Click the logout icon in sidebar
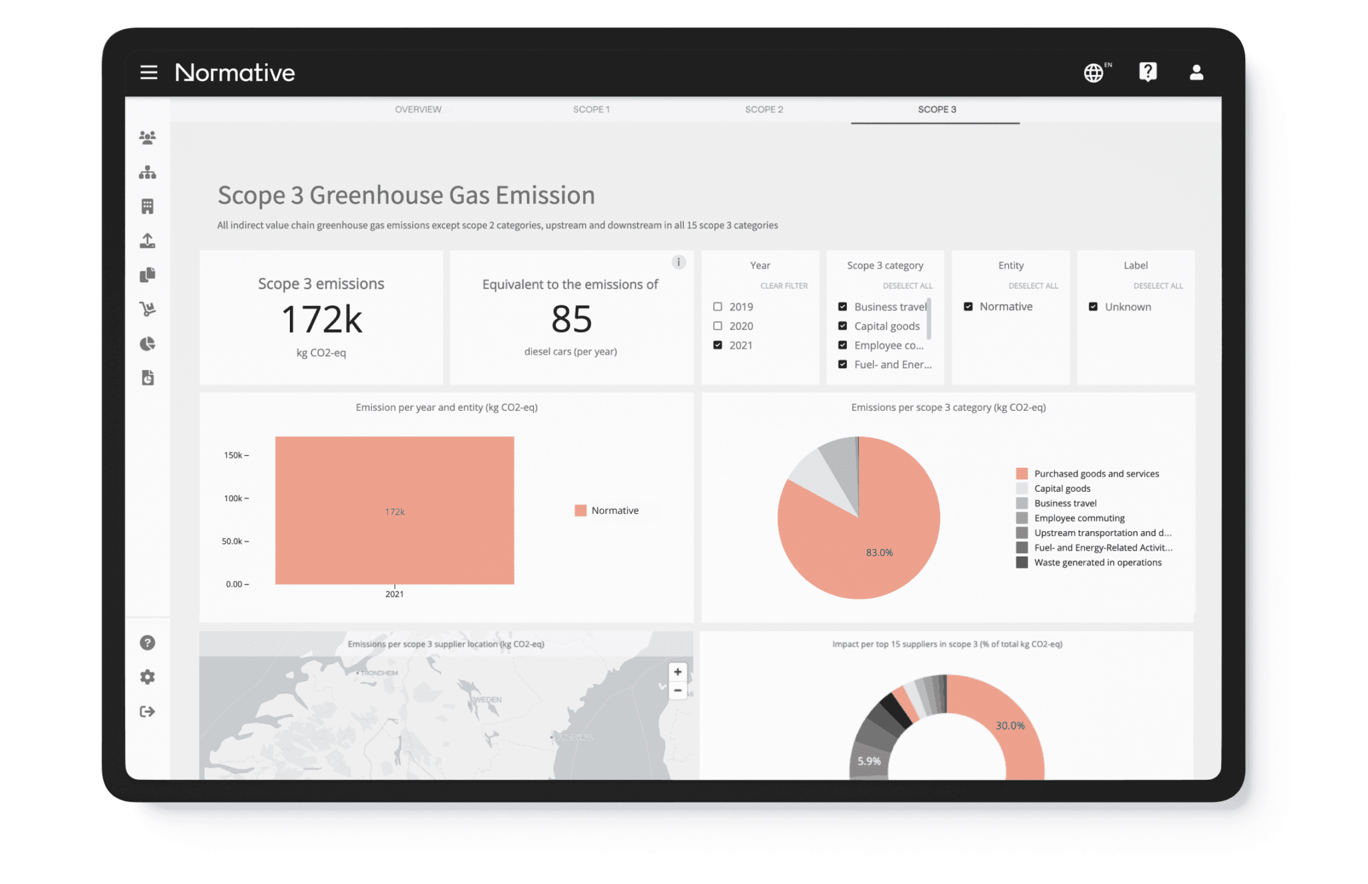 click(147, 711)
